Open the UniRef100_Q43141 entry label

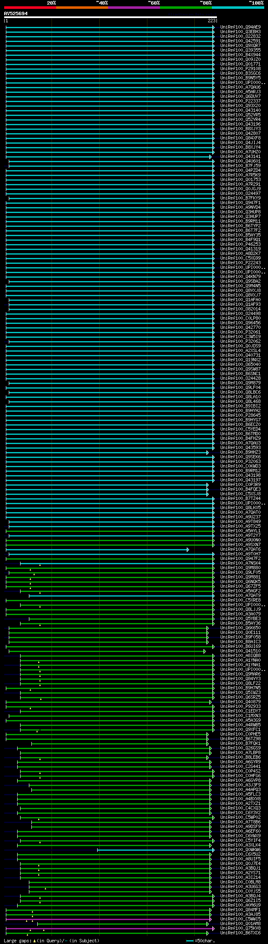click(x=240, y=156)
